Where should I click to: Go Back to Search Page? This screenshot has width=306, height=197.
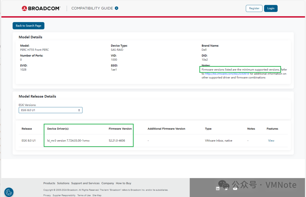29,26
